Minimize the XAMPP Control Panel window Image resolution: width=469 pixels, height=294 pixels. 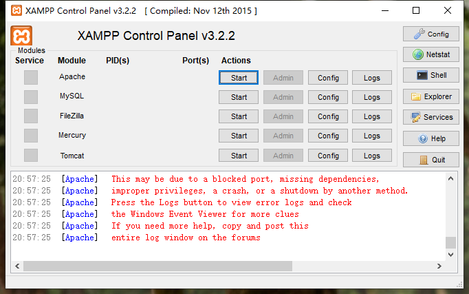click(x=385, y=10)
